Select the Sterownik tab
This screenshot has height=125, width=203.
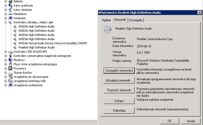[120, 20]
